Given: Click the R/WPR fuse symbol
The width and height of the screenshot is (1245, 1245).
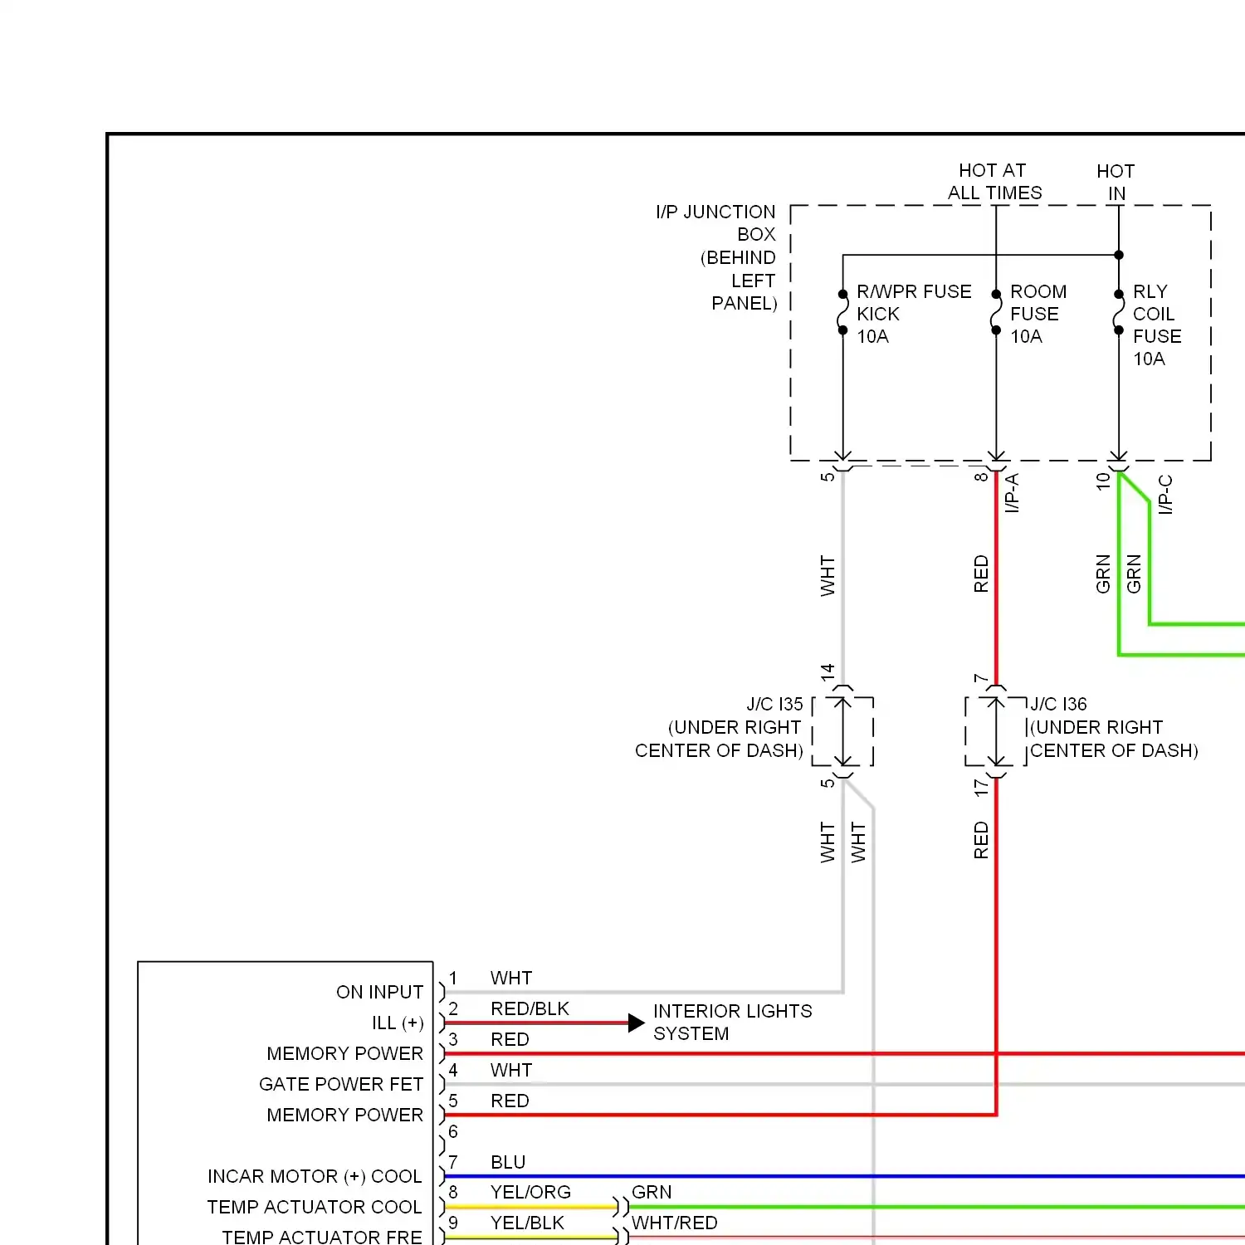Looking at the screenshot, I should (x=843, y=312).
